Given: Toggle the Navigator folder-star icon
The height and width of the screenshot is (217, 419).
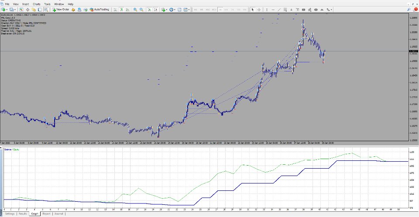Looking at the screenshot, I should tap(34, 10).
